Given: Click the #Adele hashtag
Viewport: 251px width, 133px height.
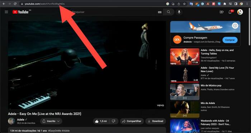Looking at the screenshot, I should point(66,131).
